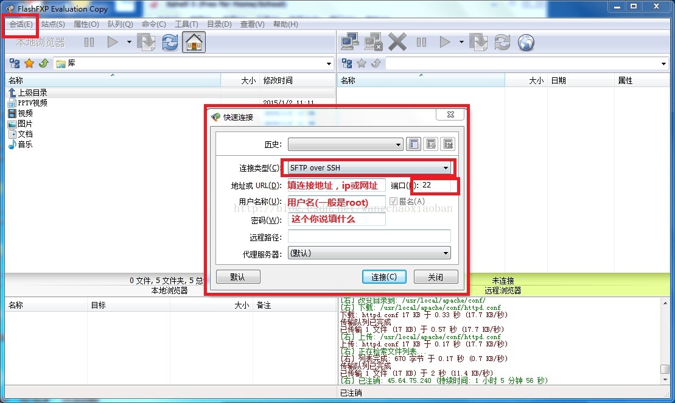
Task: Open the 帮助(H) menu
Action: pos(285,24)
